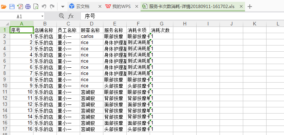Select cell containing carlos
This screenshot has height=135, width=284.
coord(92,36)
